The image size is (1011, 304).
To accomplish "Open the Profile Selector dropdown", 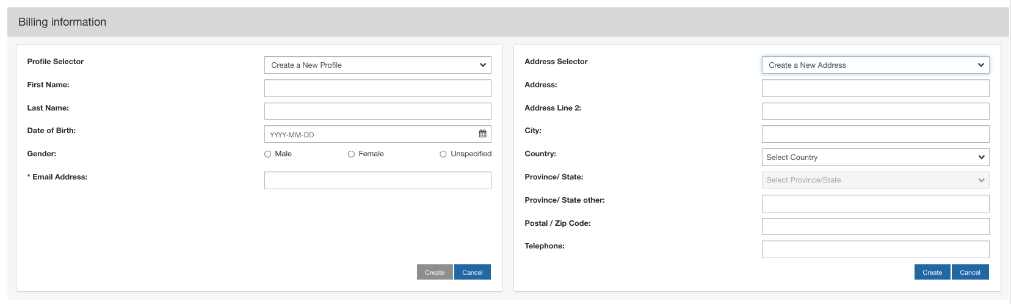I will tap(377, 65).
